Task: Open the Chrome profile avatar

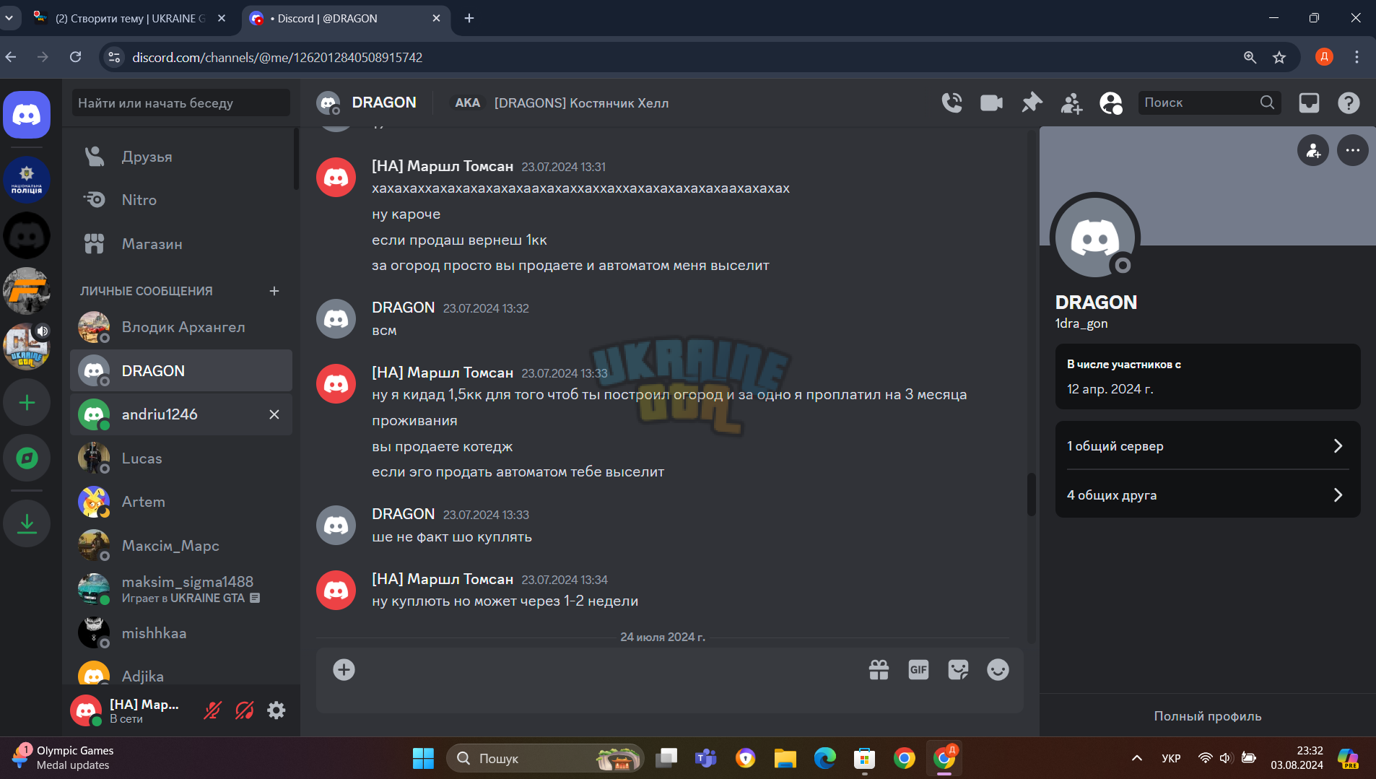Action: pos(1324,57)
